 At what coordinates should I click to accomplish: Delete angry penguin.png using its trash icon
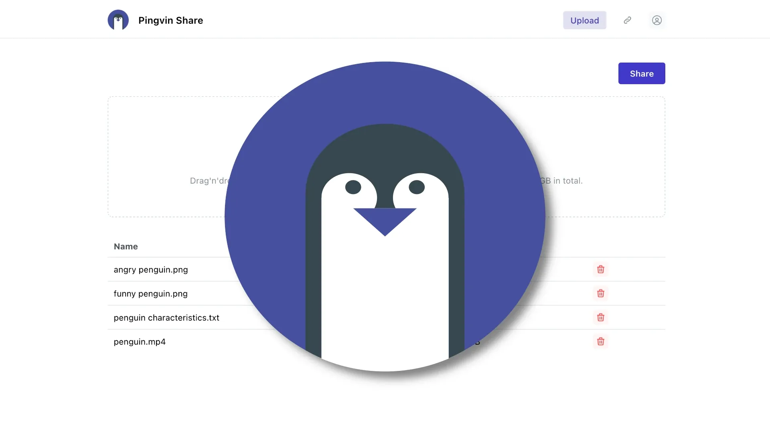coord(600,269)
